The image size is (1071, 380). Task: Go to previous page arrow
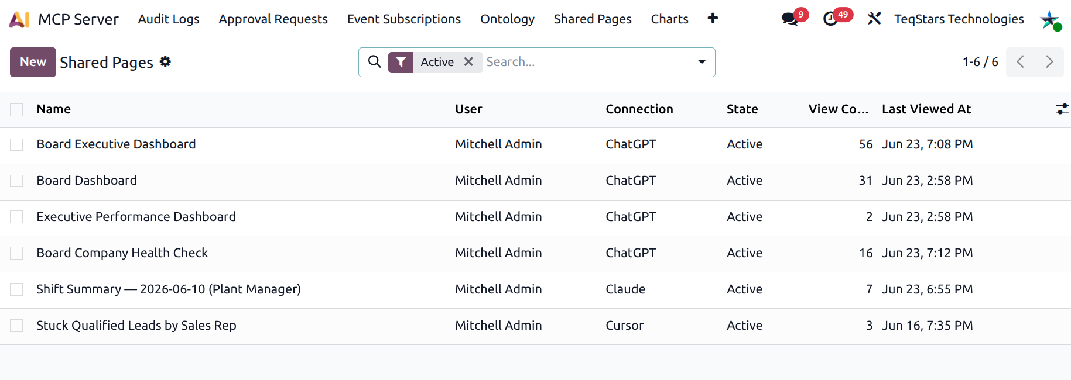click(1020, 62)
